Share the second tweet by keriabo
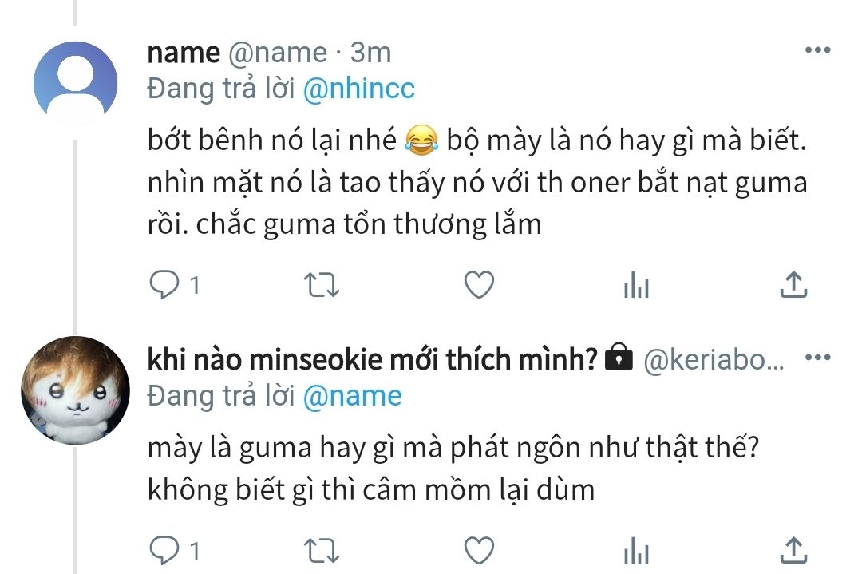This screenshot has height=574, width=862. coord(793,549)
